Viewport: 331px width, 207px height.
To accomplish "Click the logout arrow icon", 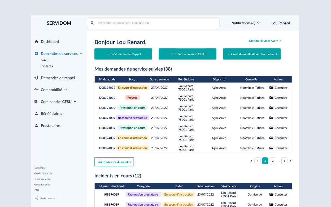I will point(37,198).
